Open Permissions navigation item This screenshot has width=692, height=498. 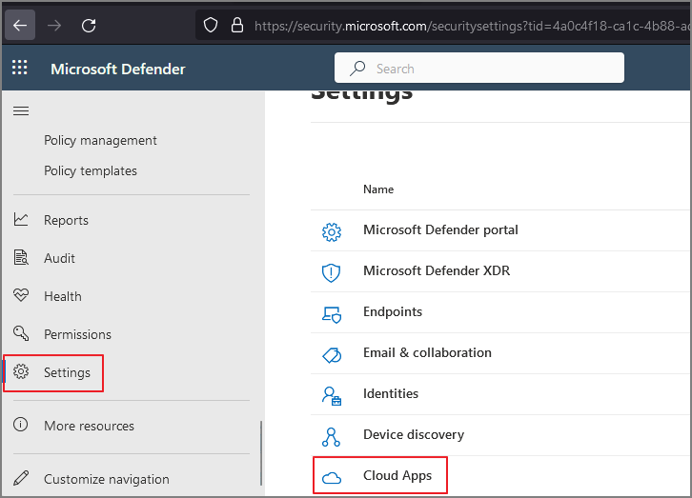click(x=77, y=334)
